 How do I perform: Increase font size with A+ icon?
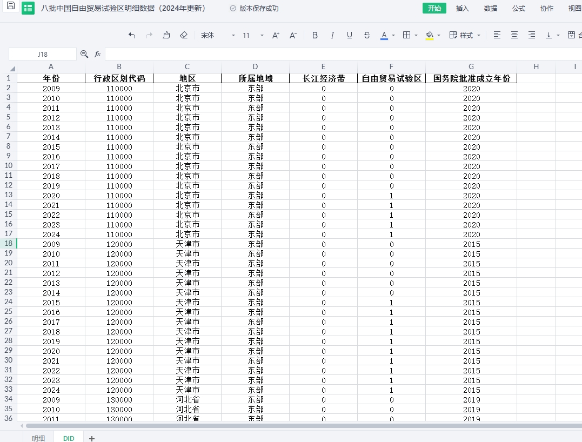[x=276, y=35]
